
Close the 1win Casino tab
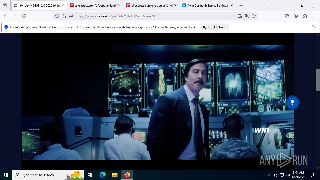[x=232, y=5]
